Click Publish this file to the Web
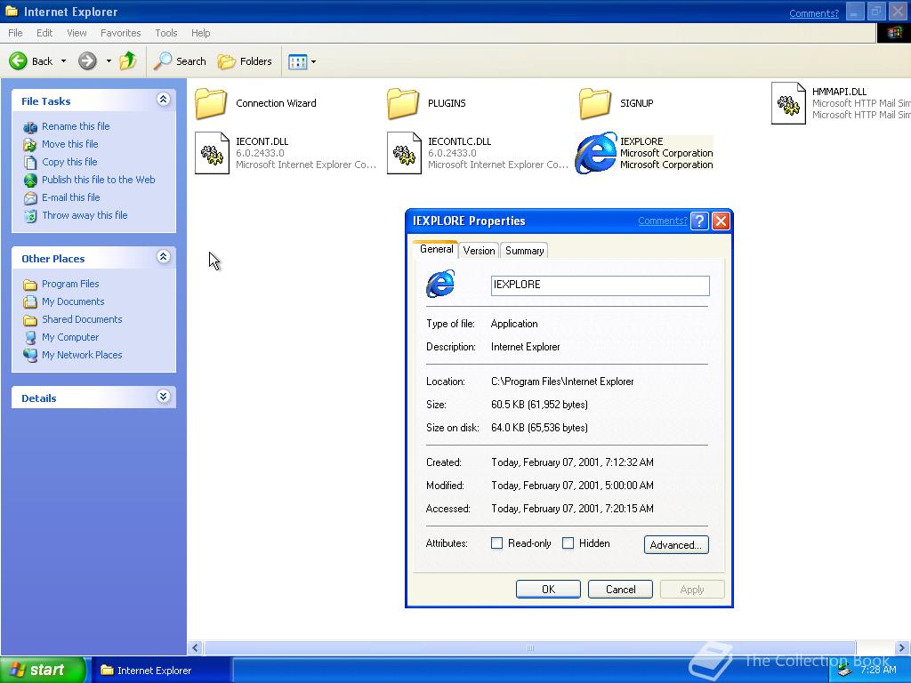Viewport: 911px width, 683px height. pos(98,180)
